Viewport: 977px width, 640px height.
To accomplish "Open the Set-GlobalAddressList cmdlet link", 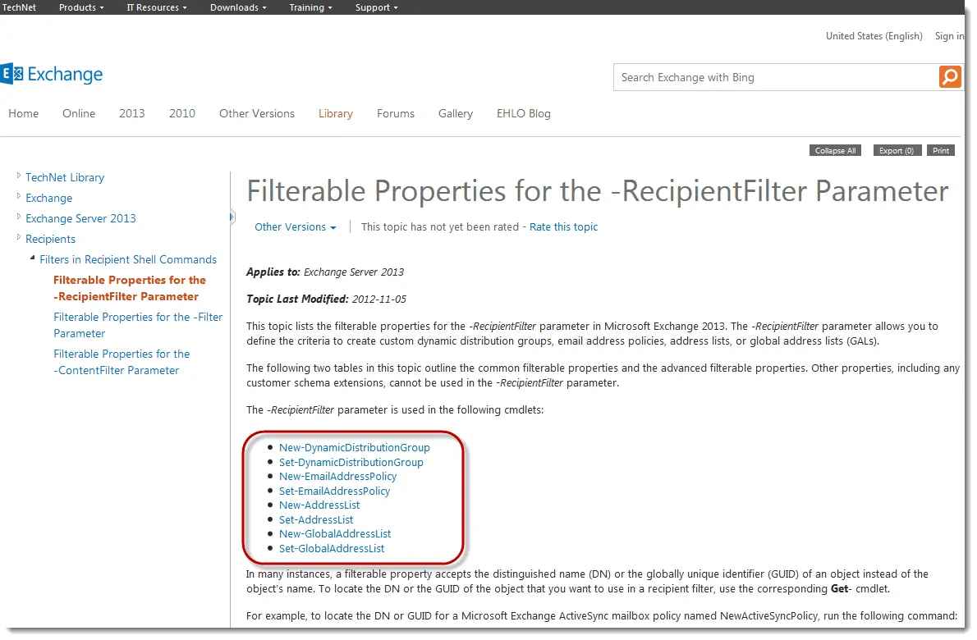I will 332,548.
